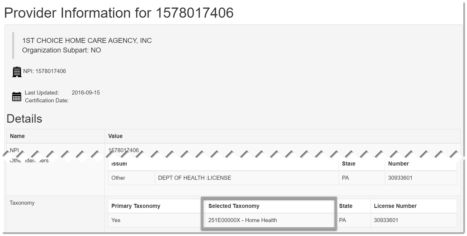
Task: Click the Yes value under Primary Taxonomy
Action: [116, 220]
